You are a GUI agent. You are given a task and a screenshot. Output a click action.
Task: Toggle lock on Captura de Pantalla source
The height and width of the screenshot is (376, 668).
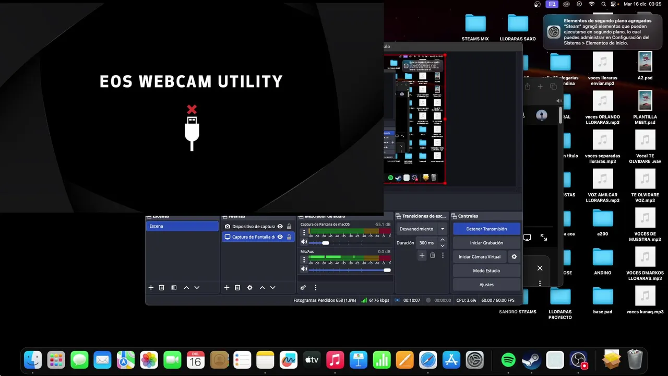coord(289,237)
